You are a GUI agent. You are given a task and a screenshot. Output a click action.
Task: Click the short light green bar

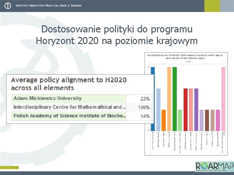click(180, 120)
